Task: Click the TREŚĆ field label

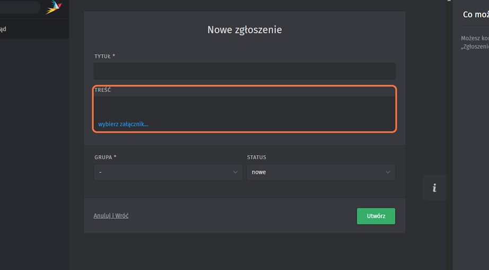Action: click(103, 90)
